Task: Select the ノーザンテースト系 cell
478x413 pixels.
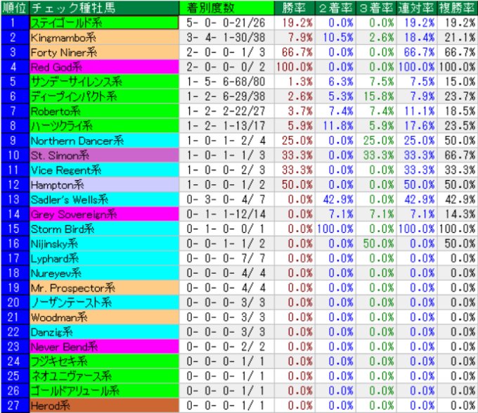Action: tap(104, 303)
